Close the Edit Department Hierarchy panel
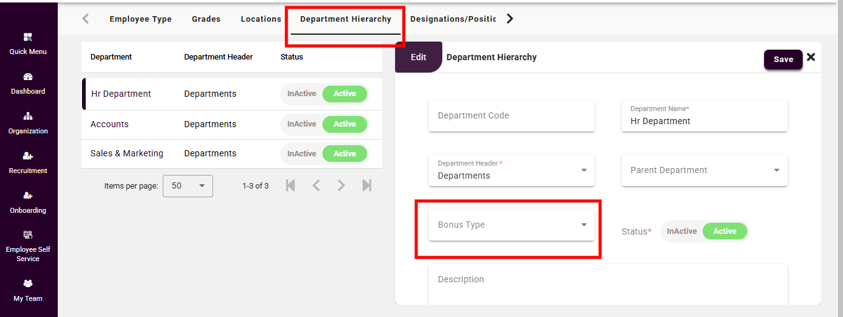 811,58
